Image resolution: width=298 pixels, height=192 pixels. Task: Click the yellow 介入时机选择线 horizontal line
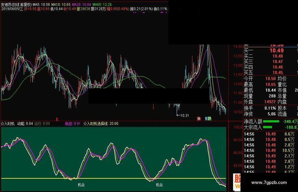click(114, 178)
